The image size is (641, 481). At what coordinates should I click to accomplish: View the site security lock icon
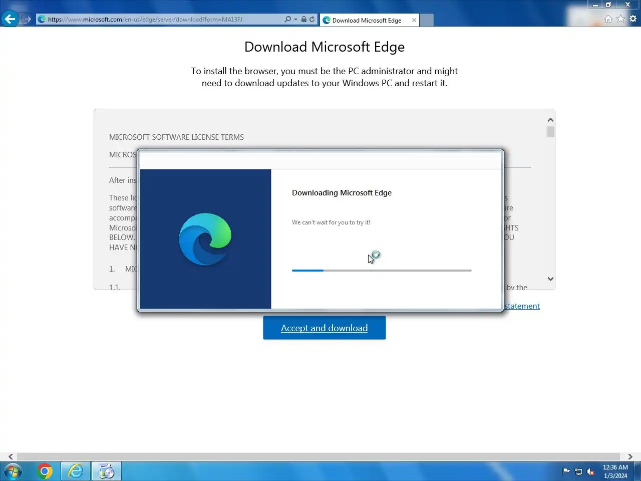(x=303, y=20)
